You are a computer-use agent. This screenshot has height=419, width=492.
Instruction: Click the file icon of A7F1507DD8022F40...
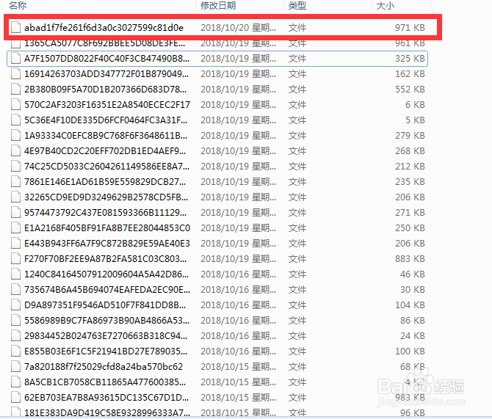15,59
